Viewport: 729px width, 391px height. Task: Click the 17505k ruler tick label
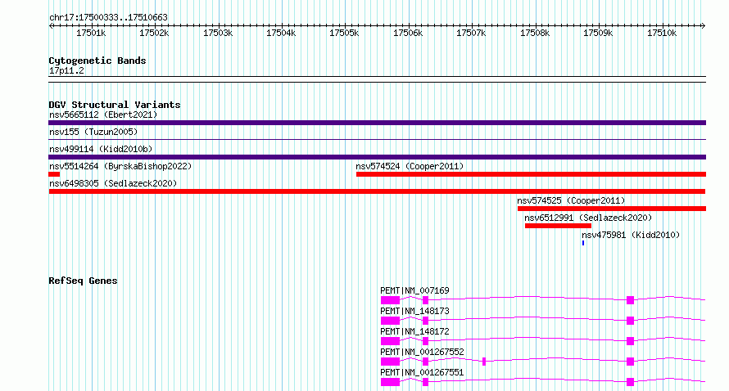pos(345,34)
